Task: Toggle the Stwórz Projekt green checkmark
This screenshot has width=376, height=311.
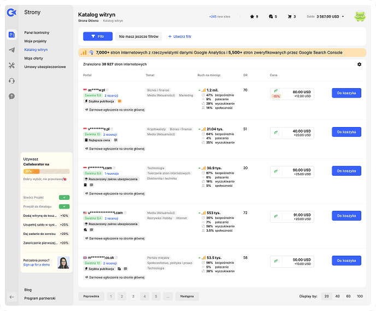Action: tap(64, 197)
